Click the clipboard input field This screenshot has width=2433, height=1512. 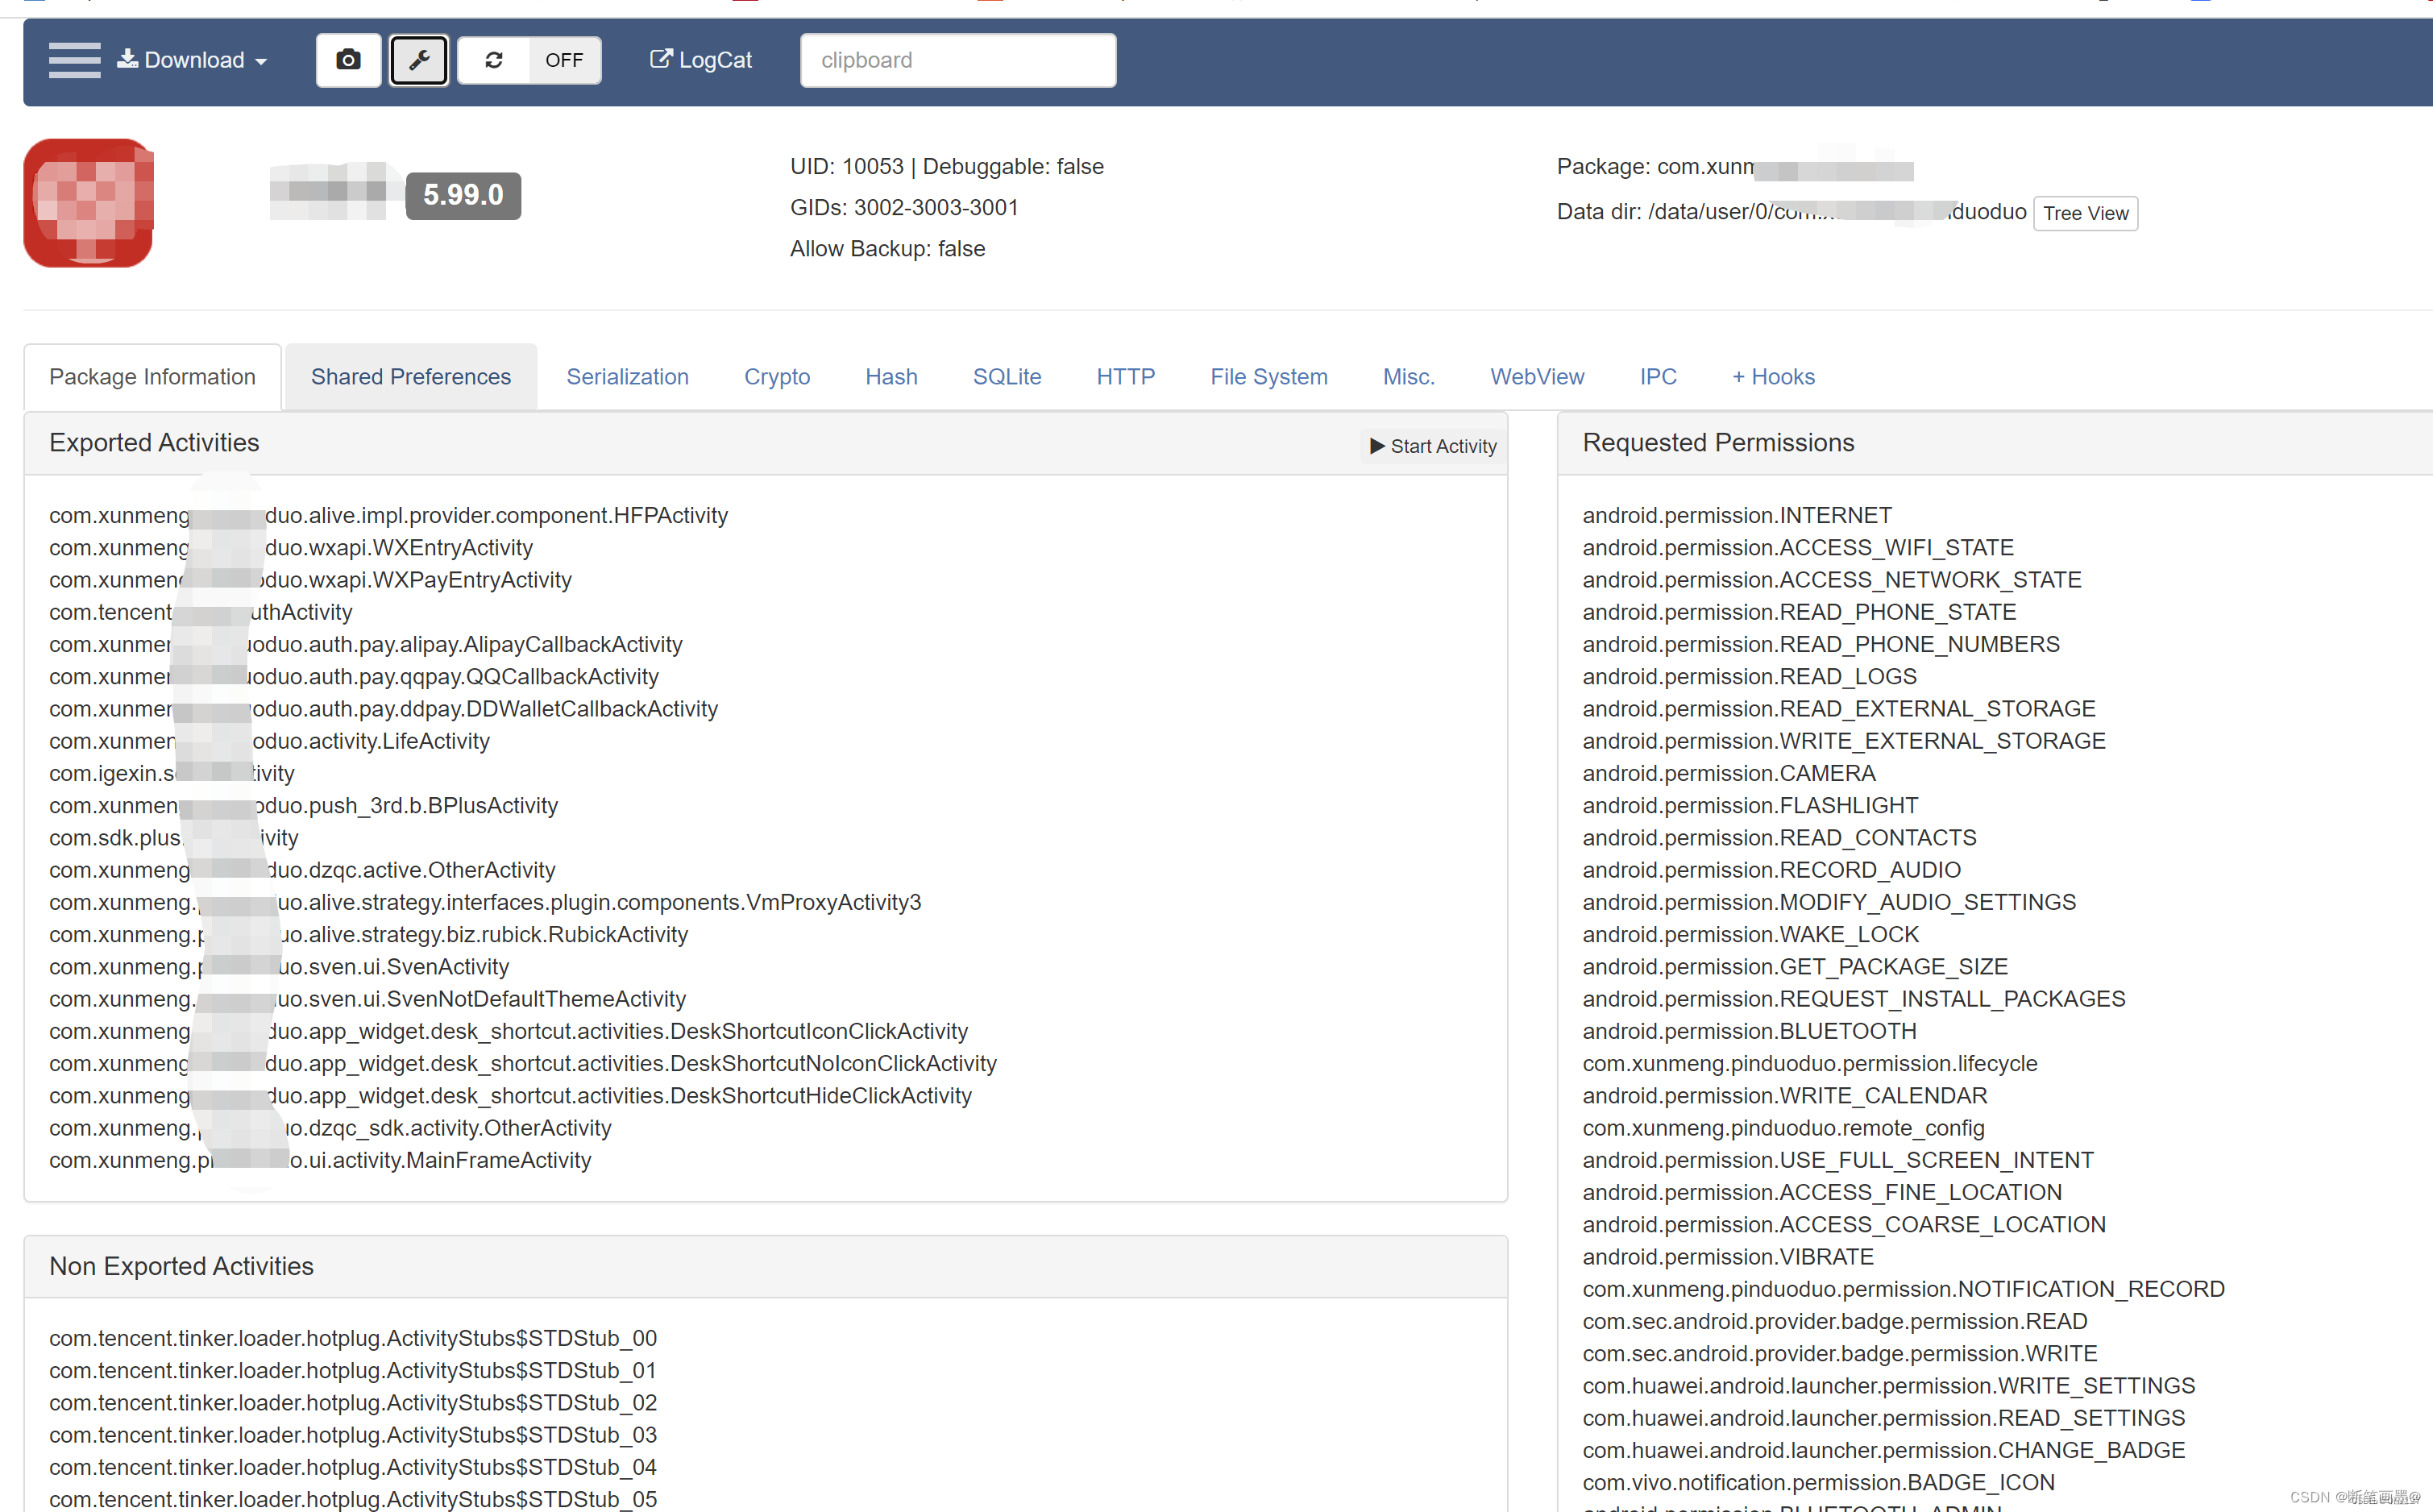[x=957, y=60]
